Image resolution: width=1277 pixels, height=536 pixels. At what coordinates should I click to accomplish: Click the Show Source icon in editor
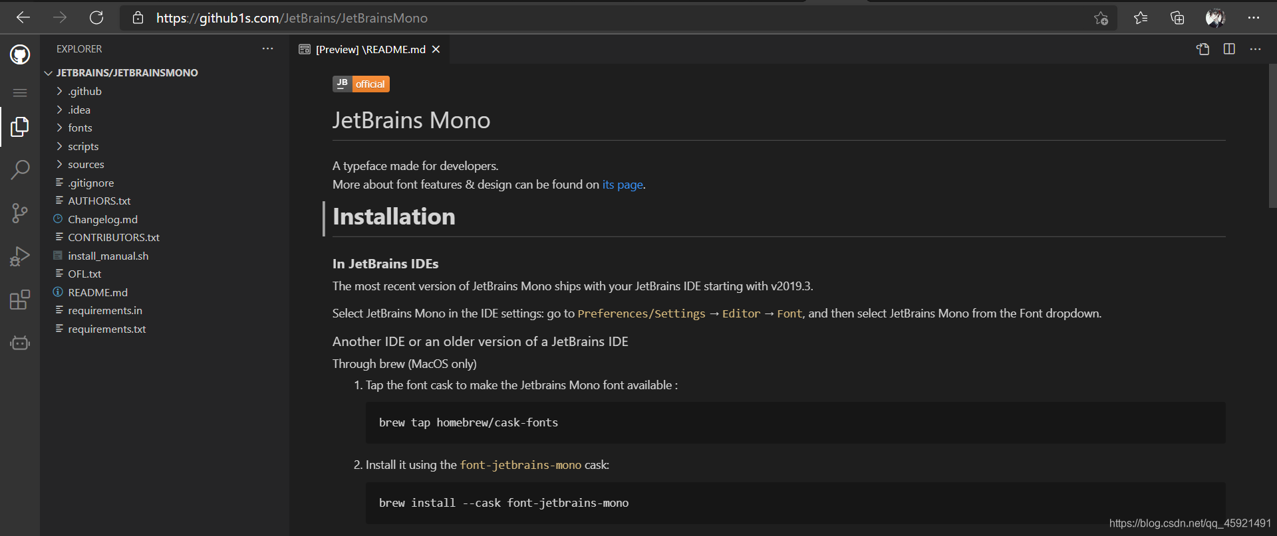tap(1203, 49)
